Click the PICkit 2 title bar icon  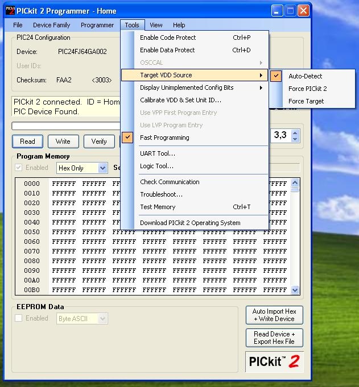10,10
